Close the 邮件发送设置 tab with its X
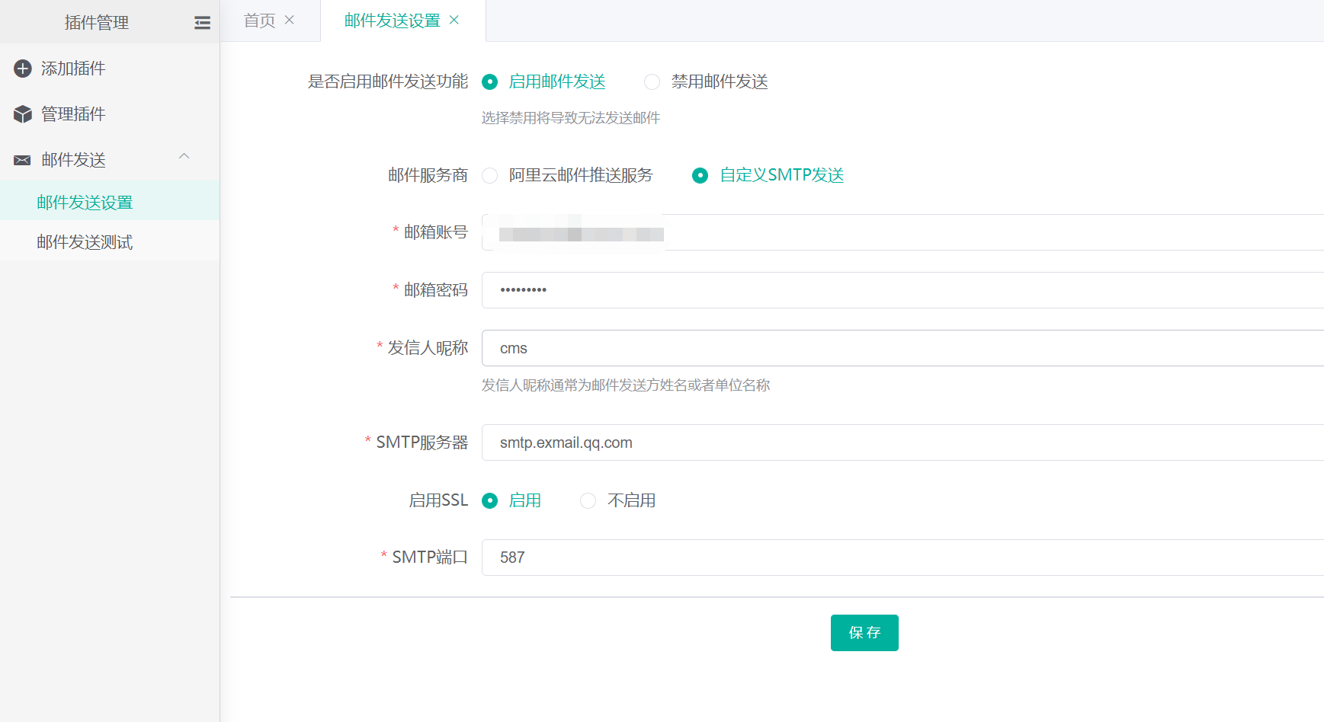The height and width of the screenshot is (722, 1324). [454, 21]
